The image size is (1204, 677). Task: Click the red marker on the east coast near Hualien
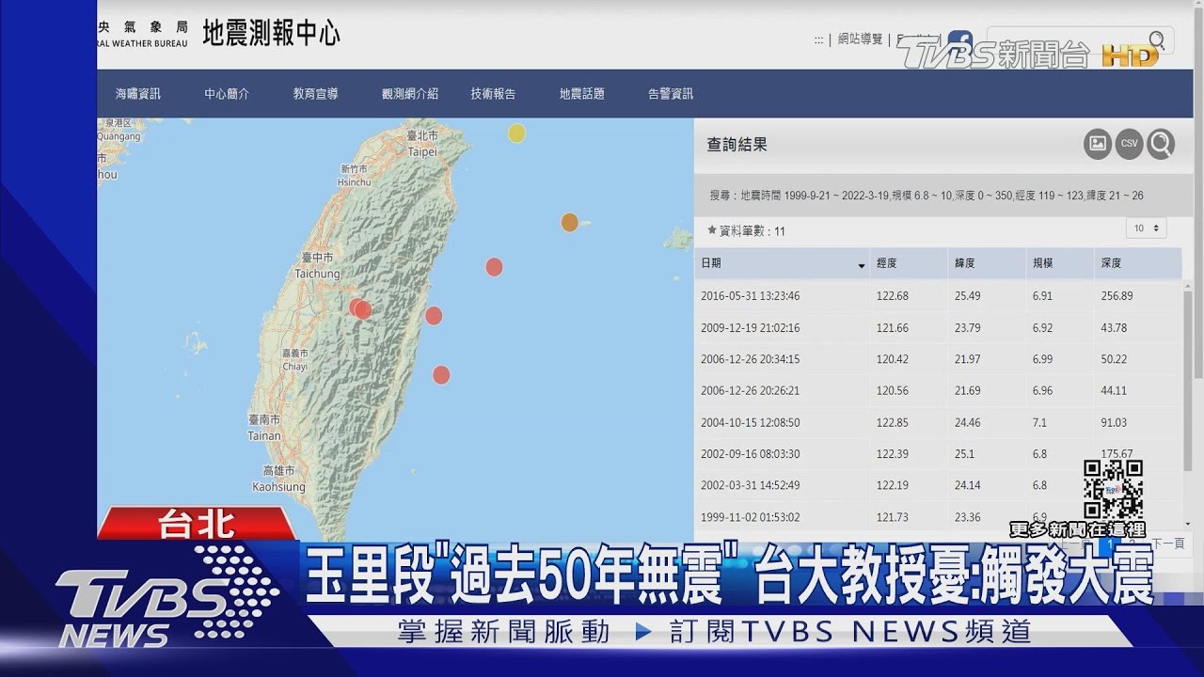(x=434, y=316)
